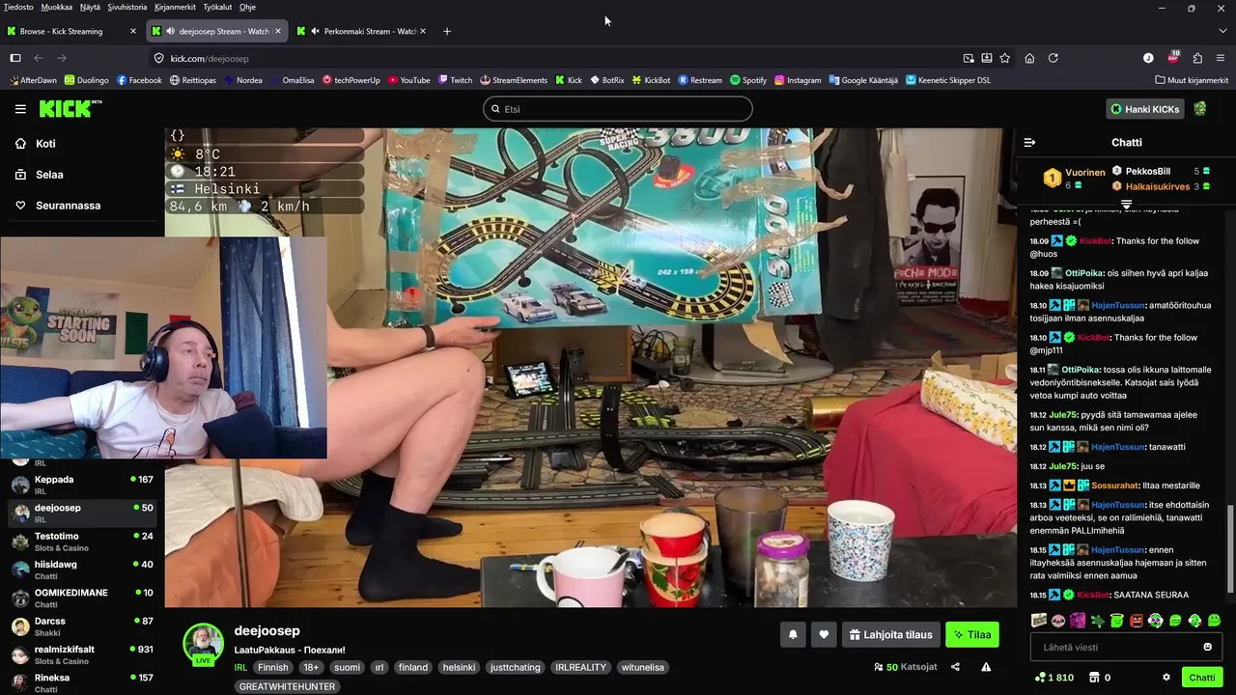Open mizkifsalt channel in sidebar
This screenshot has width=1236, height=695.
(82, 654)
